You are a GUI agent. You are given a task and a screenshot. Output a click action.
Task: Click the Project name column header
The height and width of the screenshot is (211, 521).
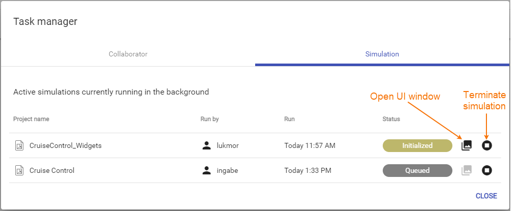click(x=31, y=119)
